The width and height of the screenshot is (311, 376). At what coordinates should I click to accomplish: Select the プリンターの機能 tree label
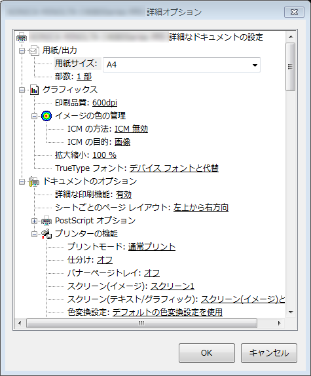(x=86, y=234)
